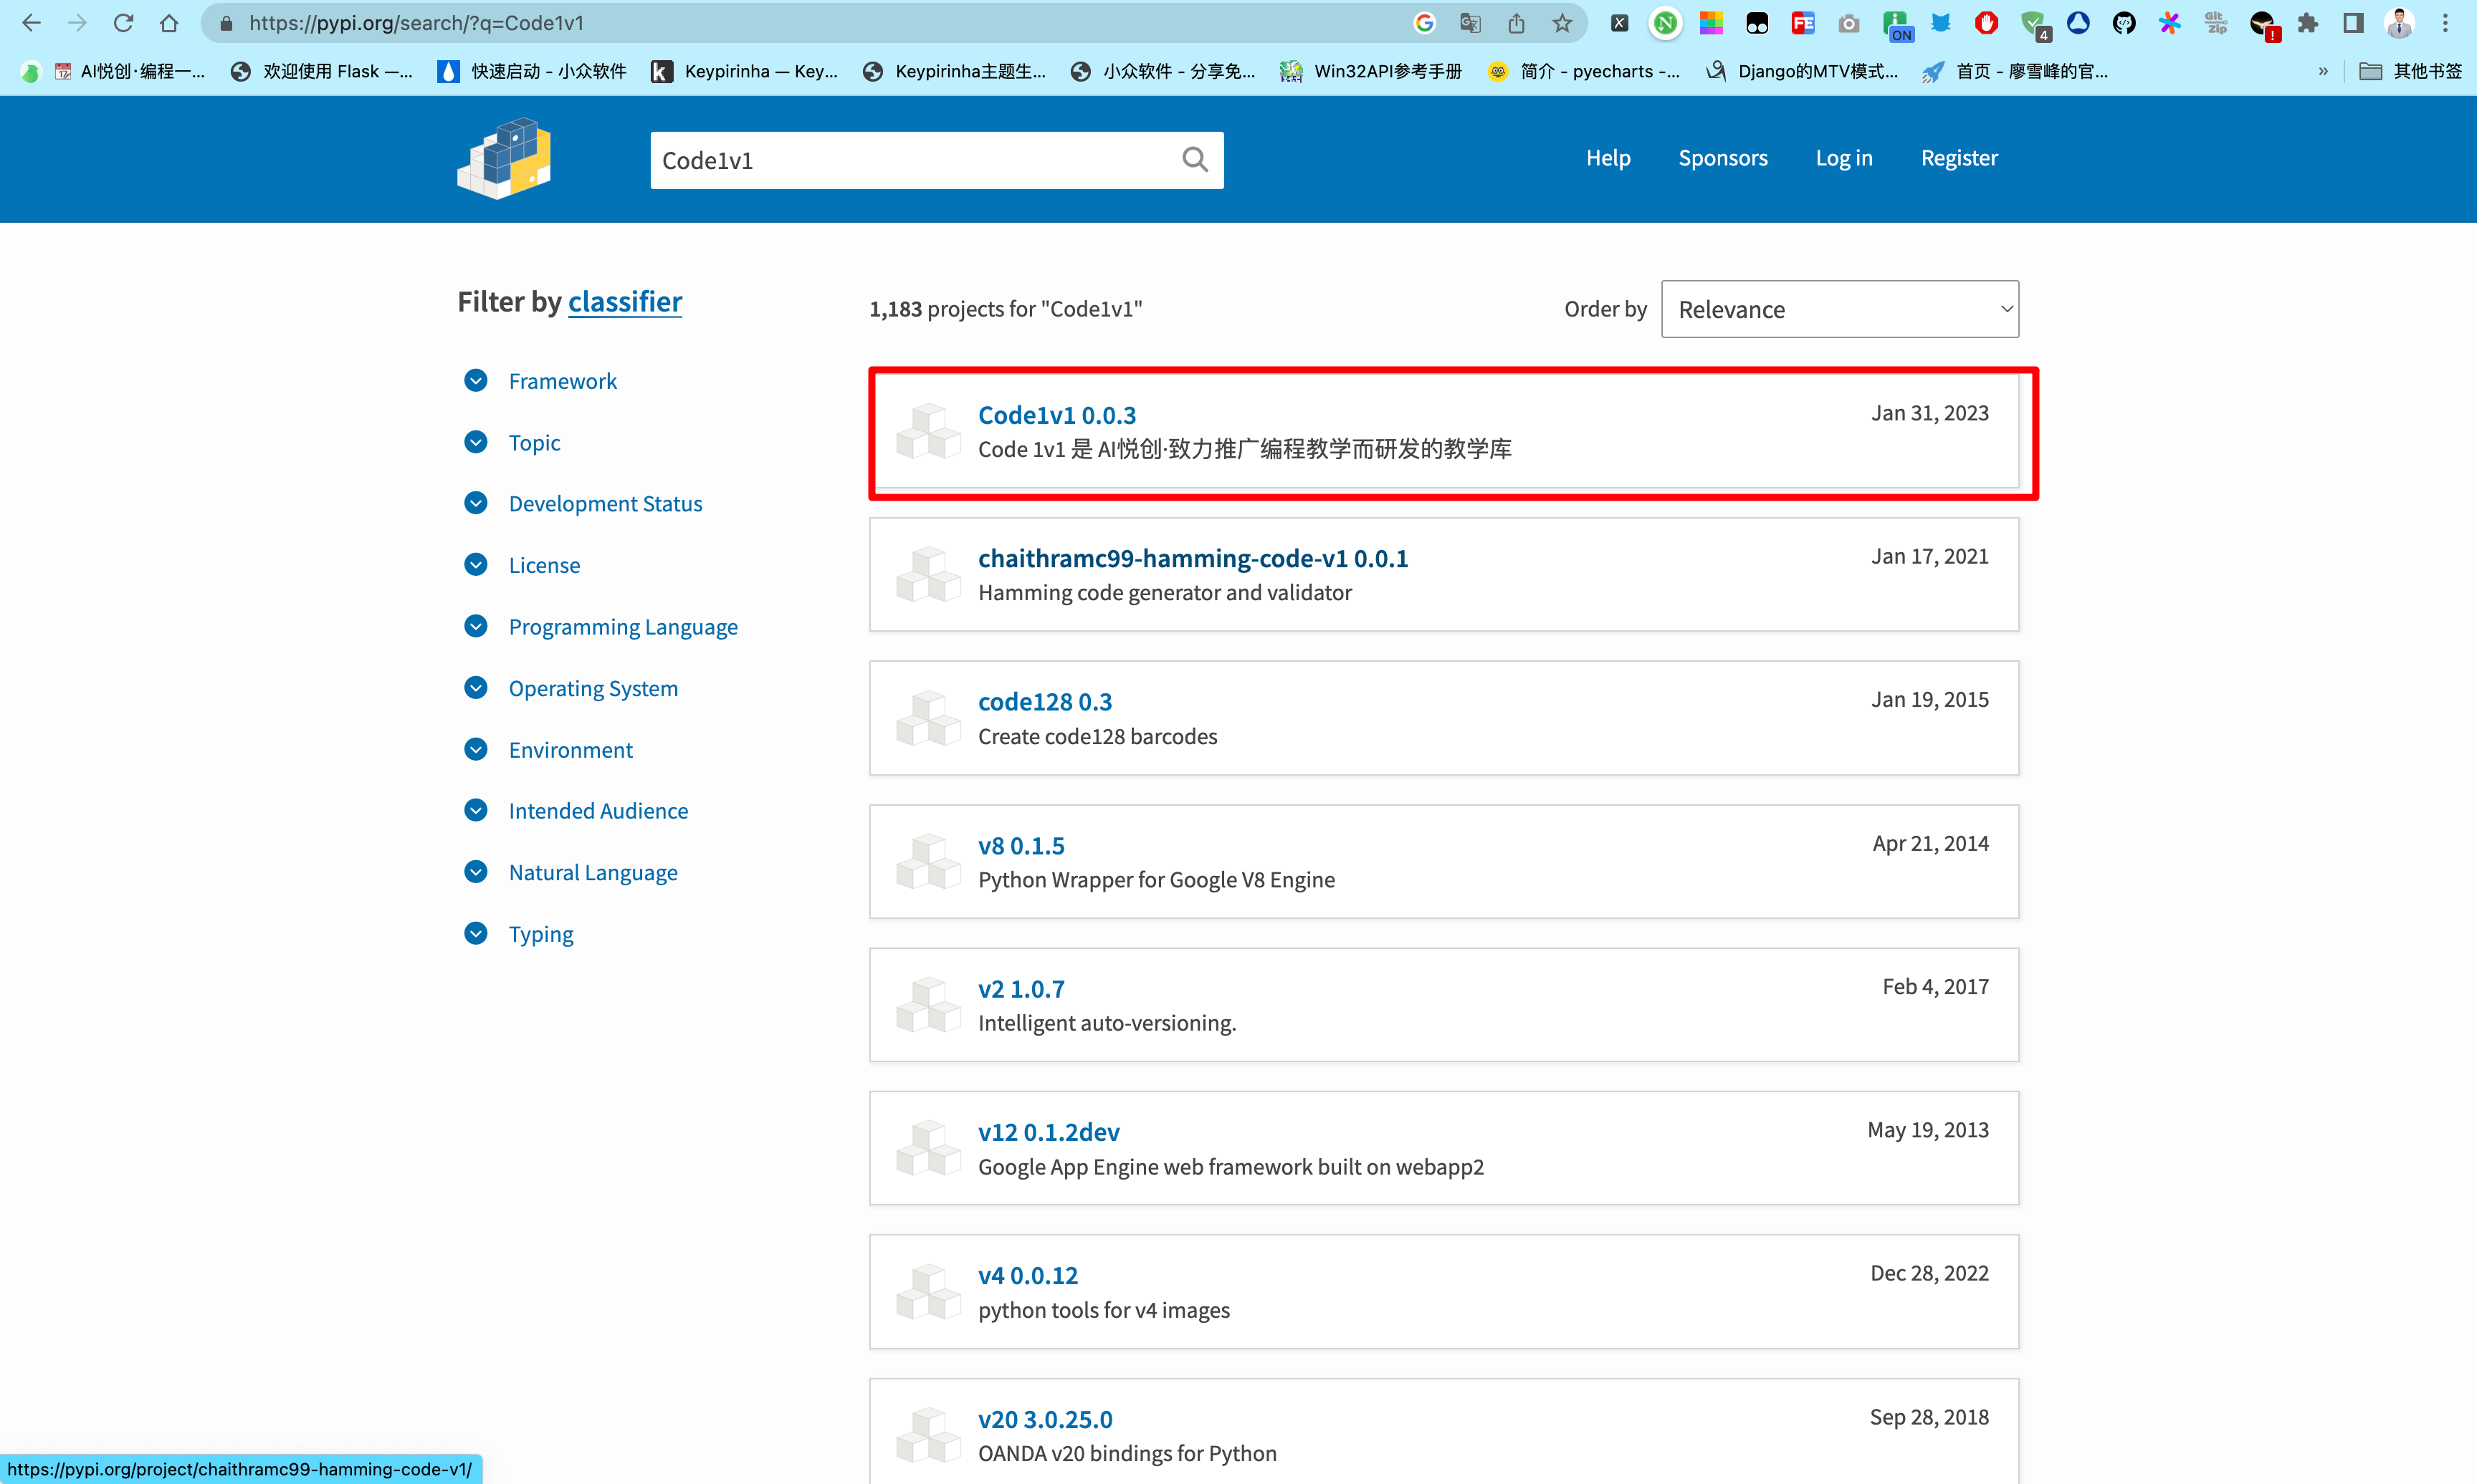Open the v8 0.1.5 project
The width and height of the screenshot is (2477, 1484).
tap(1021, 845)
